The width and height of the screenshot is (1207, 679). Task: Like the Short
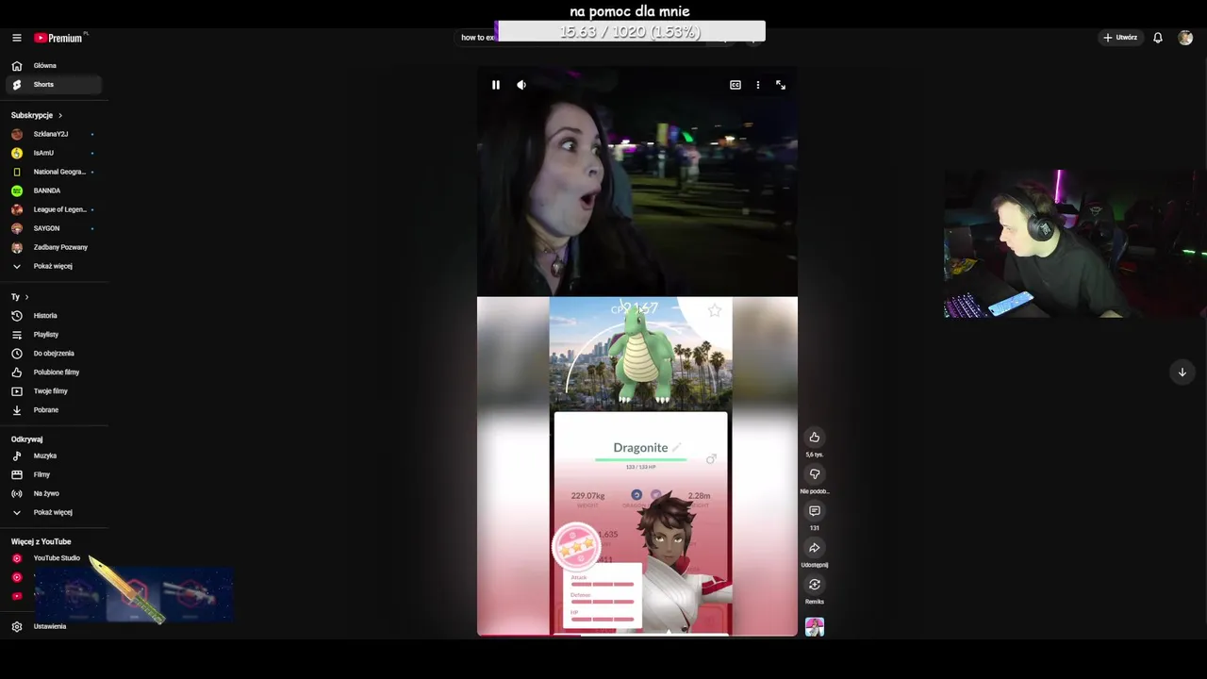[x=815, y=438]
